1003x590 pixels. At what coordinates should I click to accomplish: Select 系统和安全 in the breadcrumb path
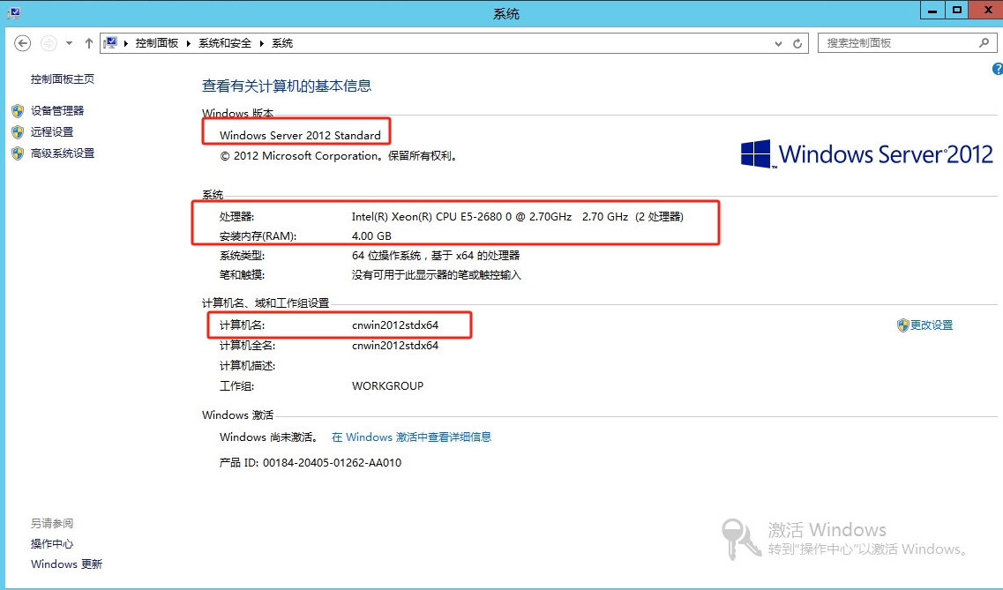[225, 43]
